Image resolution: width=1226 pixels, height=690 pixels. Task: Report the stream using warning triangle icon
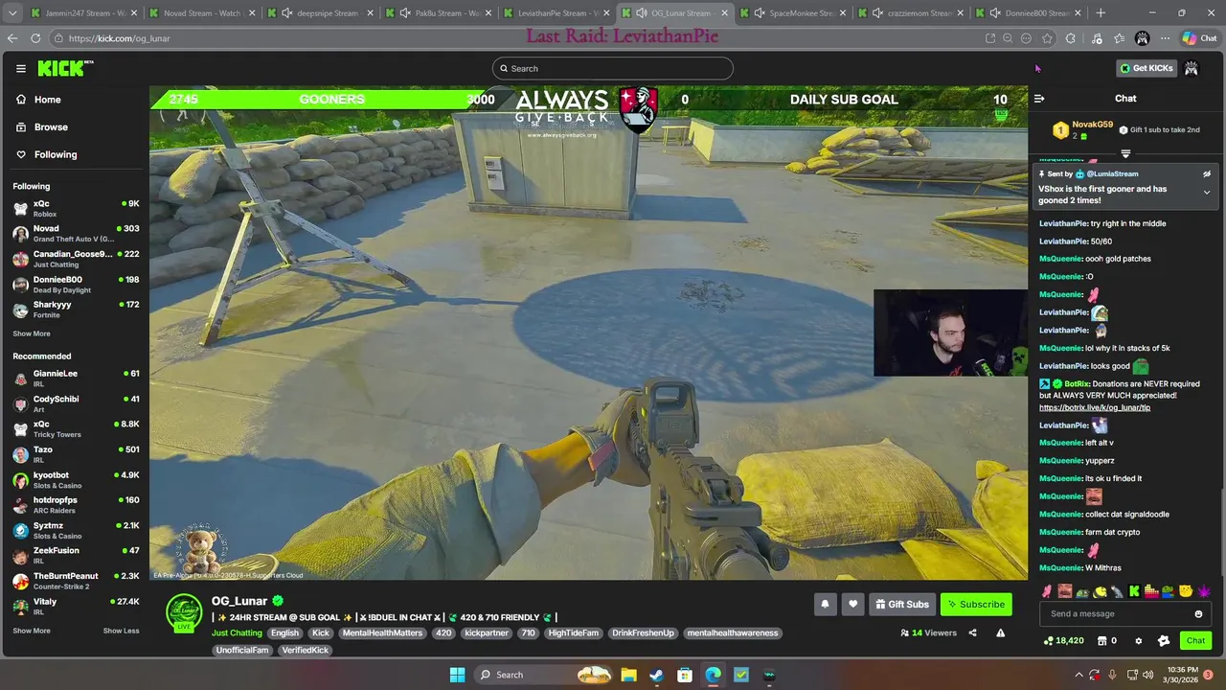click(x=1000, y=632)
